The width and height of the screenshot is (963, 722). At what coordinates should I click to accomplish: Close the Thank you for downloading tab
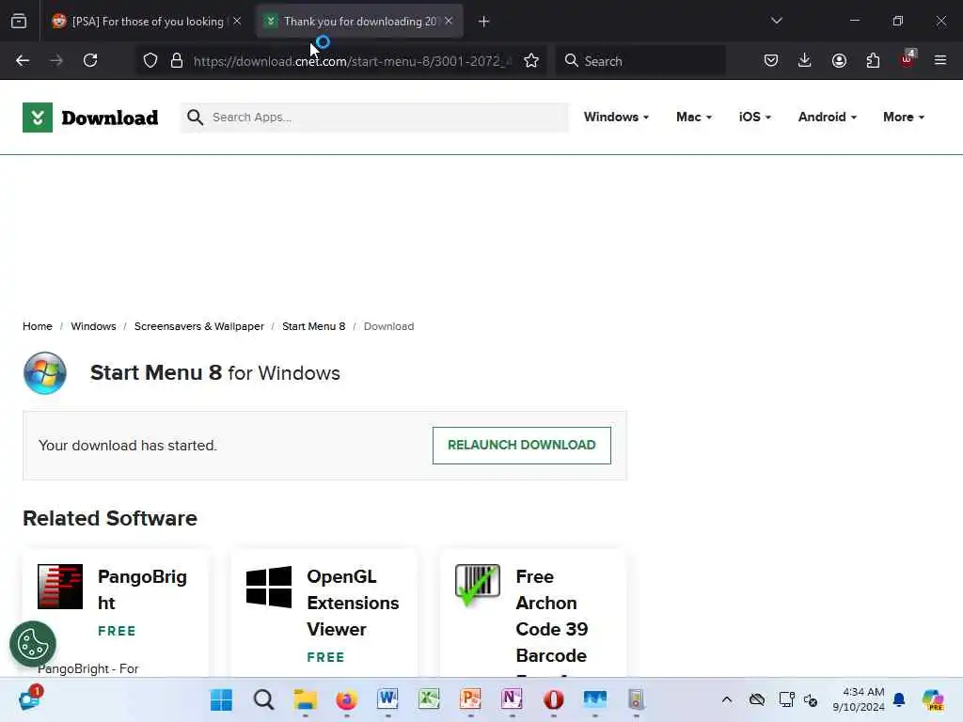click(449, 21)
